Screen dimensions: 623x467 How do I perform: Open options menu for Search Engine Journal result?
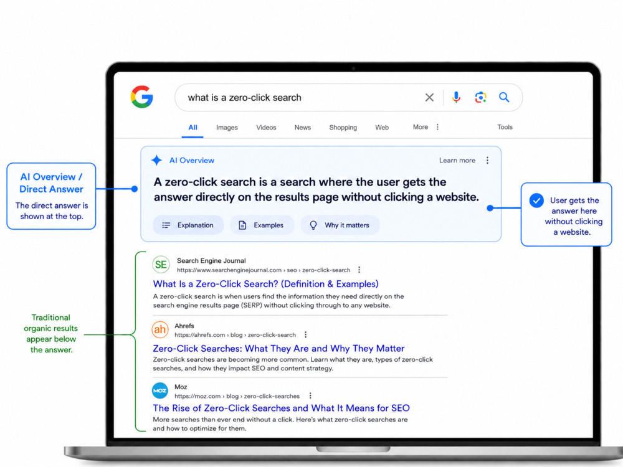pyautogui.click(x=359, y=270)
